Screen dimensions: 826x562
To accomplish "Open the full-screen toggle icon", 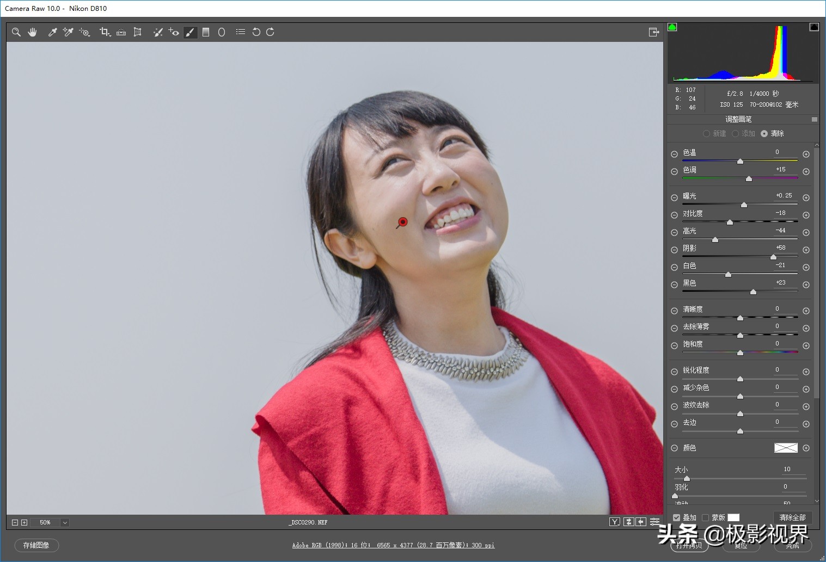I will 654,32.
